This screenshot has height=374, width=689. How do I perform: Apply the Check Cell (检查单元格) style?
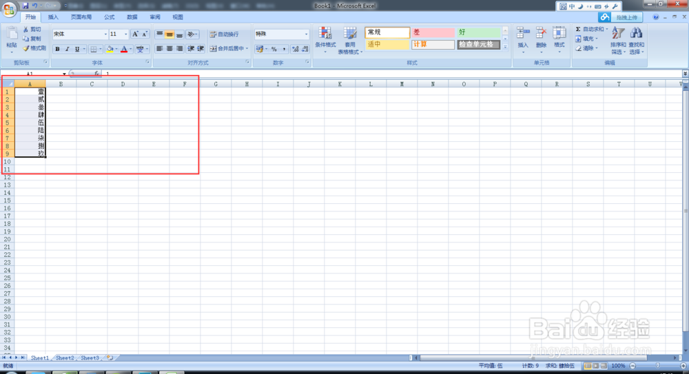(479, 44)
